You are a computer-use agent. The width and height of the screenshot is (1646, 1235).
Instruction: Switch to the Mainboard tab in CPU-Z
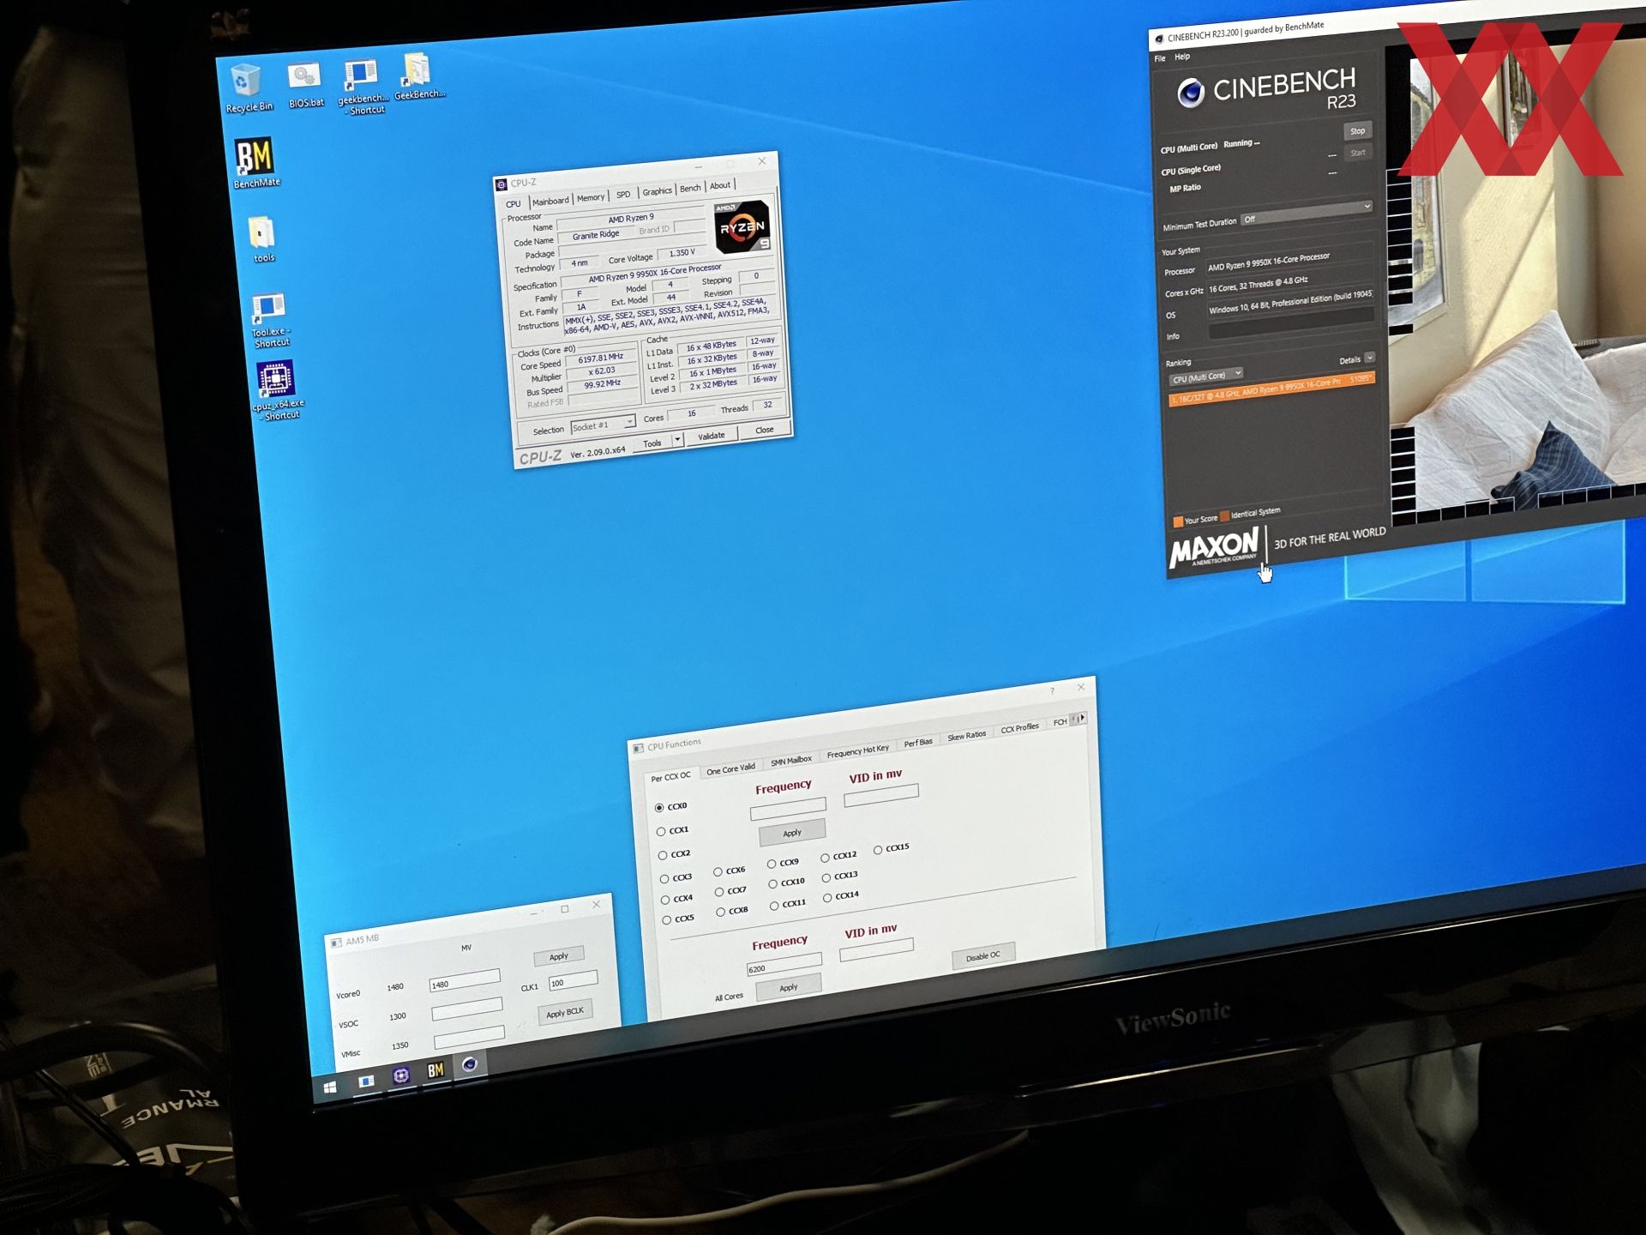(x=550, y=202)
